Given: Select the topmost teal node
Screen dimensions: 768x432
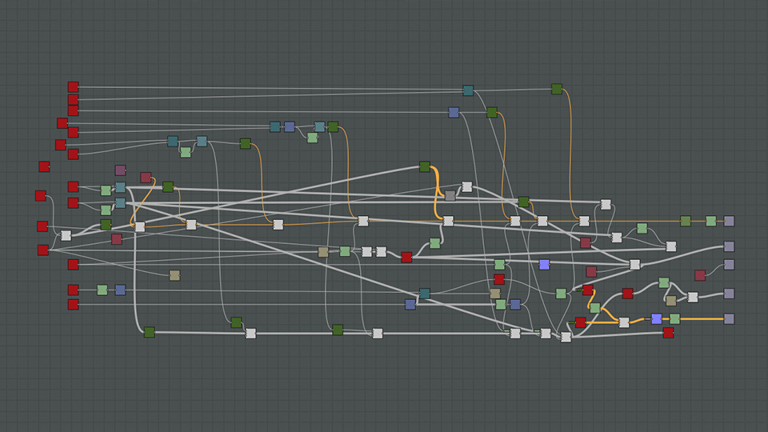Looking at the screenshot, I should click(468, 91).
